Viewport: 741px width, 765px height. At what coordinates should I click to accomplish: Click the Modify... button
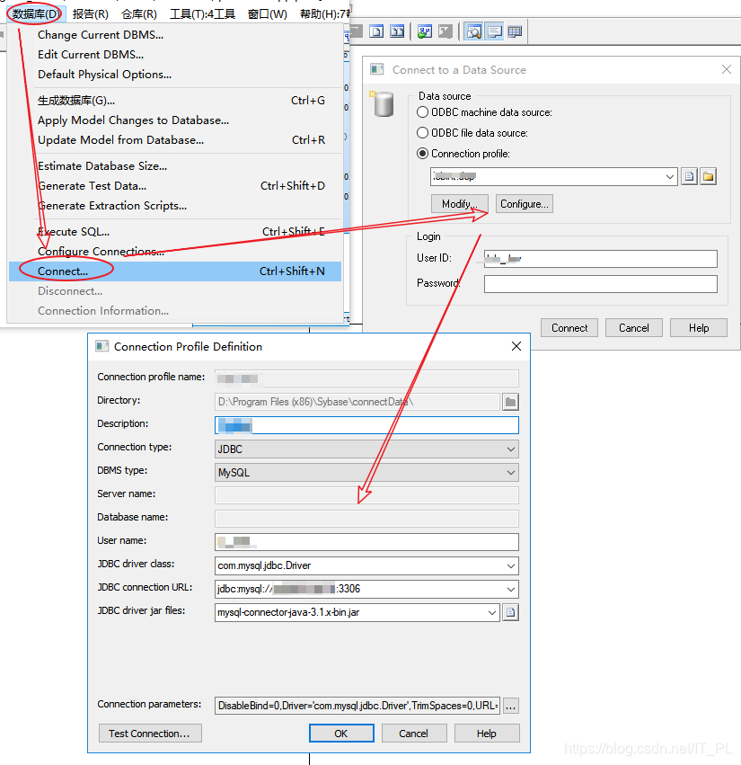coord(459,203)
